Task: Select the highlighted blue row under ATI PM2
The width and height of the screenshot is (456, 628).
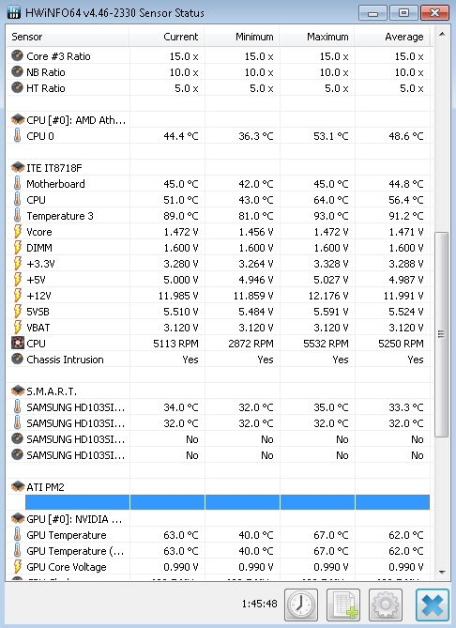Action: pos(227,502)
